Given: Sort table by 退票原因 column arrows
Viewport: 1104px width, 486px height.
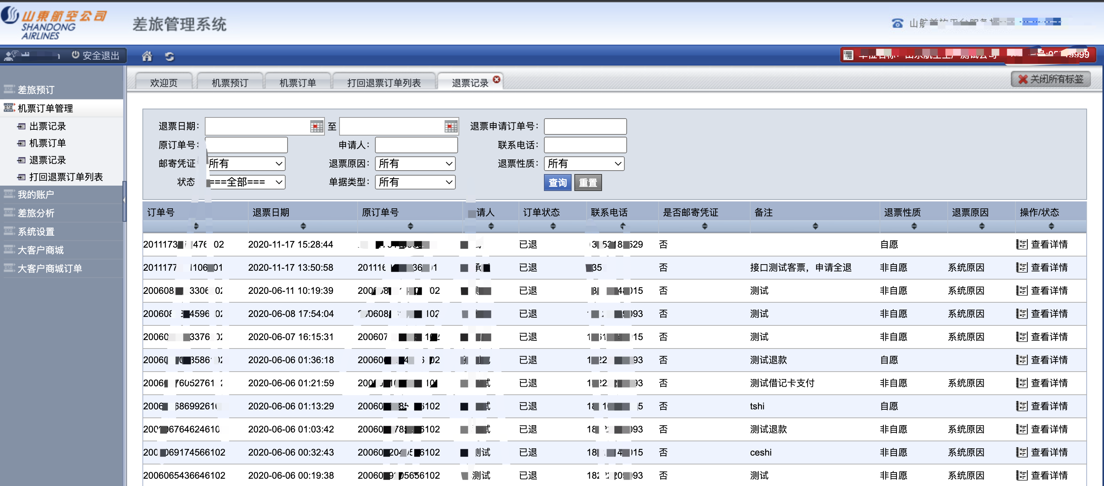Looking at the screenshot, I should [982, 226].
